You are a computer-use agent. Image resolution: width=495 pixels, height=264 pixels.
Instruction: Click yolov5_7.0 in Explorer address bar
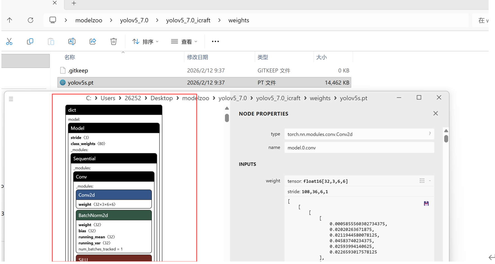[134, 20]
